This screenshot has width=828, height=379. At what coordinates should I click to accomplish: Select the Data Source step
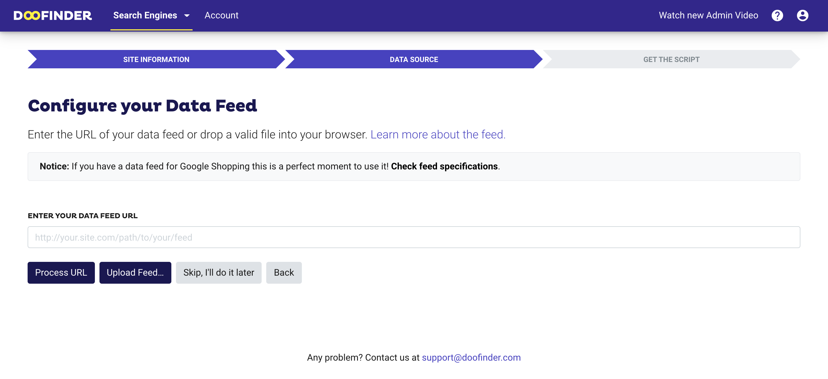[x=414, y=59]
